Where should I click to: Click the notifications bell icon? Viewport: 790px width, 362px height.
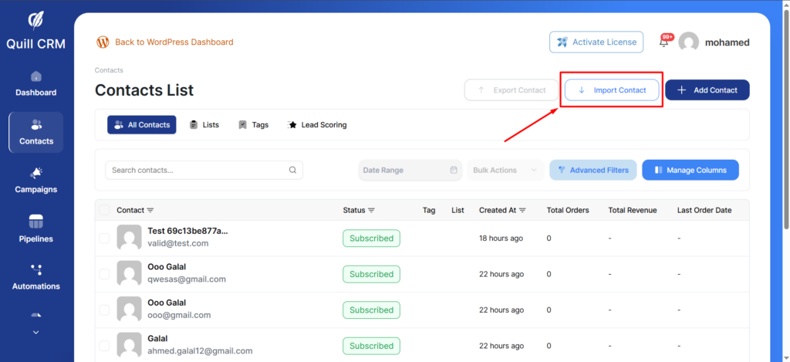(663, 42)
